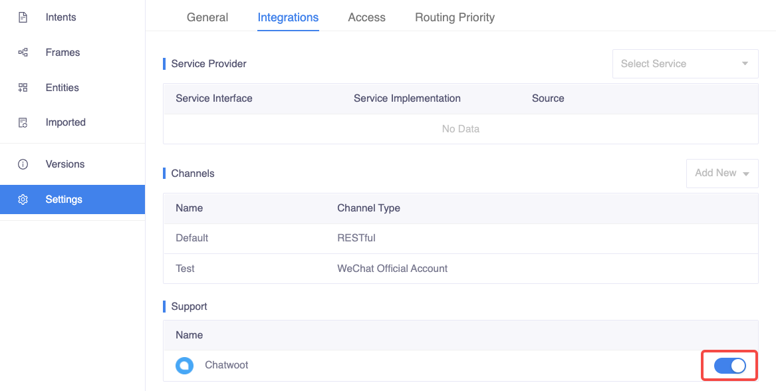Open Entities from the sidebar menu
The width and height of the screenshot is (776, 391).
pos(63,88)
